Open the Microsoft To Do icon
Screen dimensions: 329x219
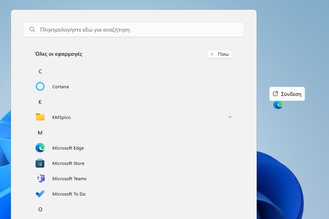point(40,194)
